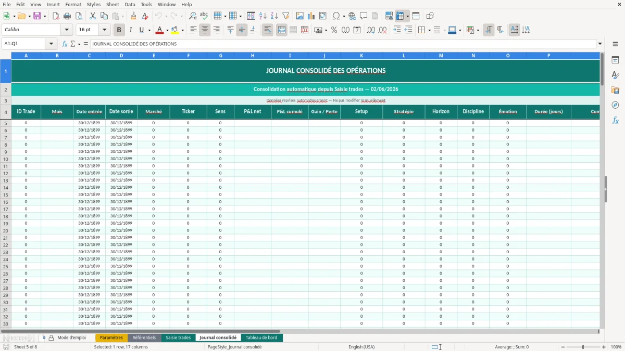Open the Borders dropdown arrow
The width and height of the screenshot is (625, 351).
point(429,30)
